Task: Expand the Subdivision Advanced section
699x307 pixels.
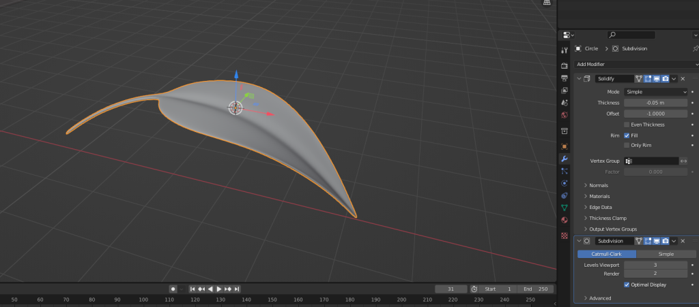Action: 600,298
